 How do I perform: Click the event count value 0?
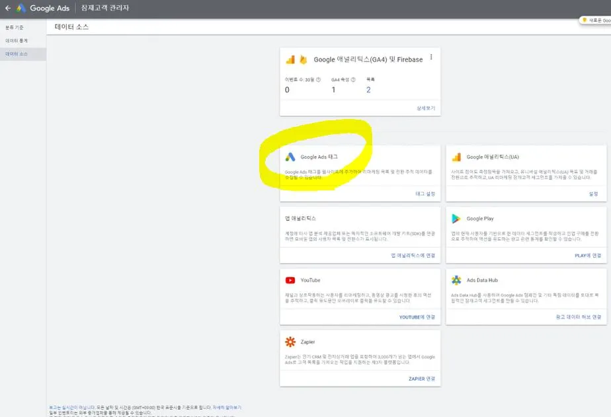pos(287,90)
